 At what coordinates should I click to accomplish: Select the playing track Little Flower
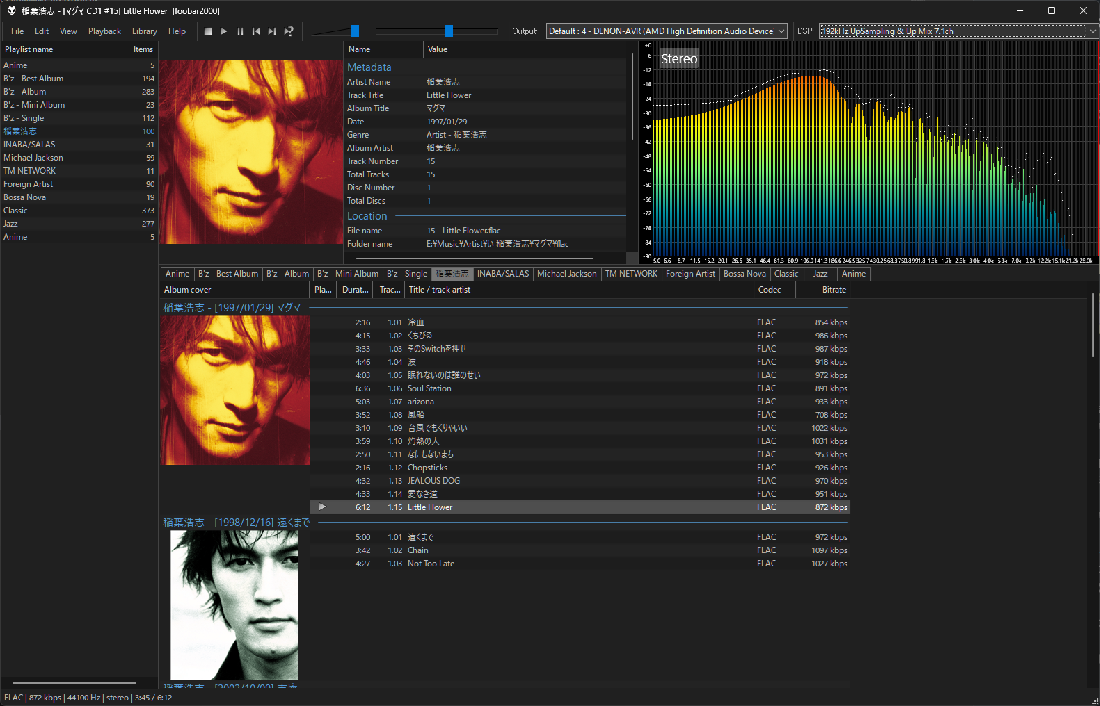pyautogui.click(x=580, y=507)
